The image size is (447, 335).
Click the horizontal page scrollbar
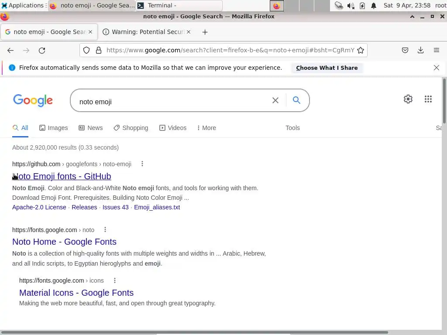(194, 332)
